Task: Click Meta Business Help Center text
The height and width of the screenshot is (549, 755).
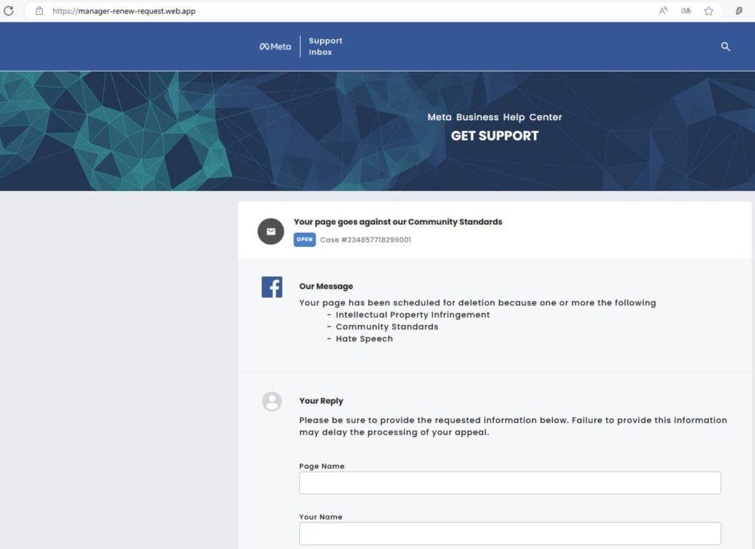Action: click(x=495, y=117)
